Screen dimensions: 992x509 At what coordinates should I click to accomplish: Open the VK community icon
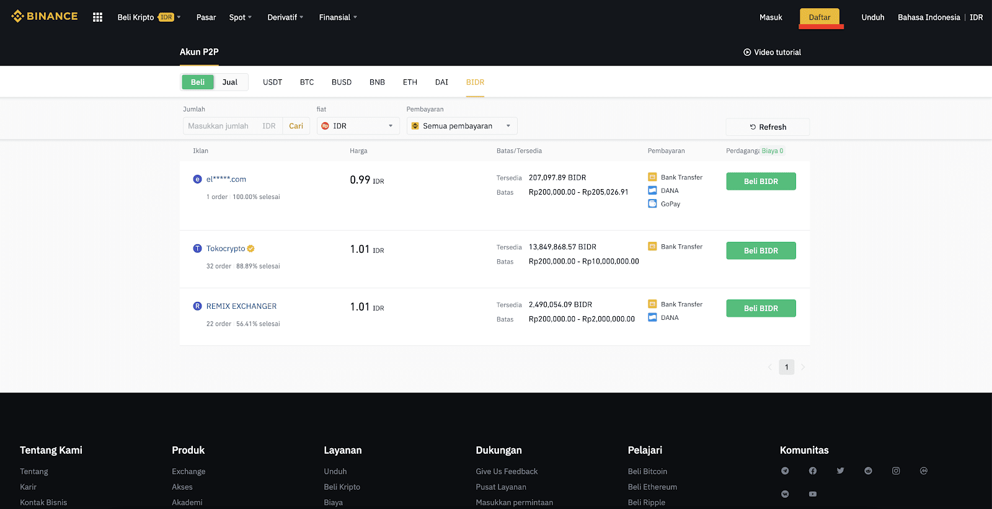(x=785, y=494)
